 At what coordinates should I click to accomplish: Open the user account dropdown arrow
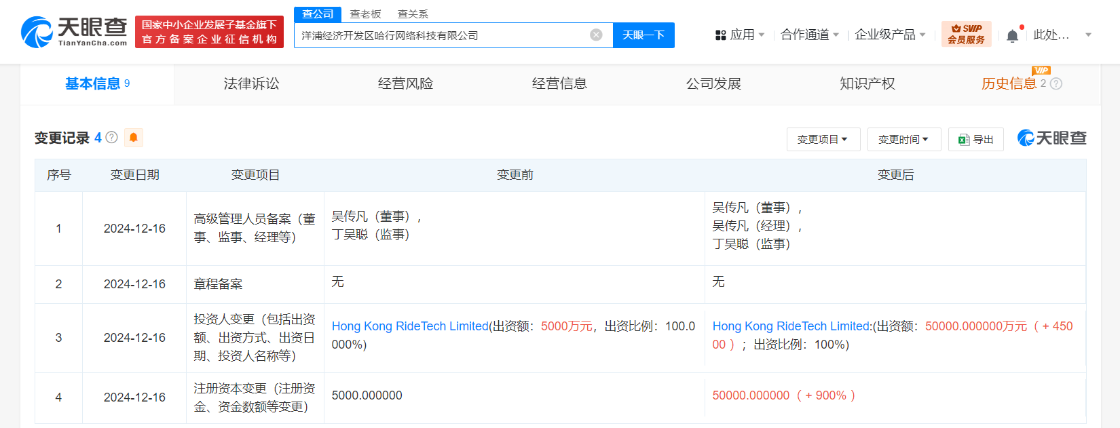1088,35
